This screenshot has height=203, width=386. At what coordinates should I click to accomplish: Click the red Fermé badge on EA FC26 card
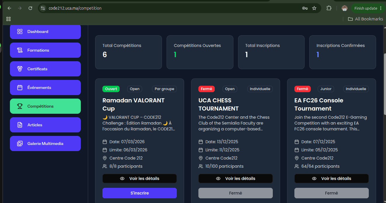[303, 89]
